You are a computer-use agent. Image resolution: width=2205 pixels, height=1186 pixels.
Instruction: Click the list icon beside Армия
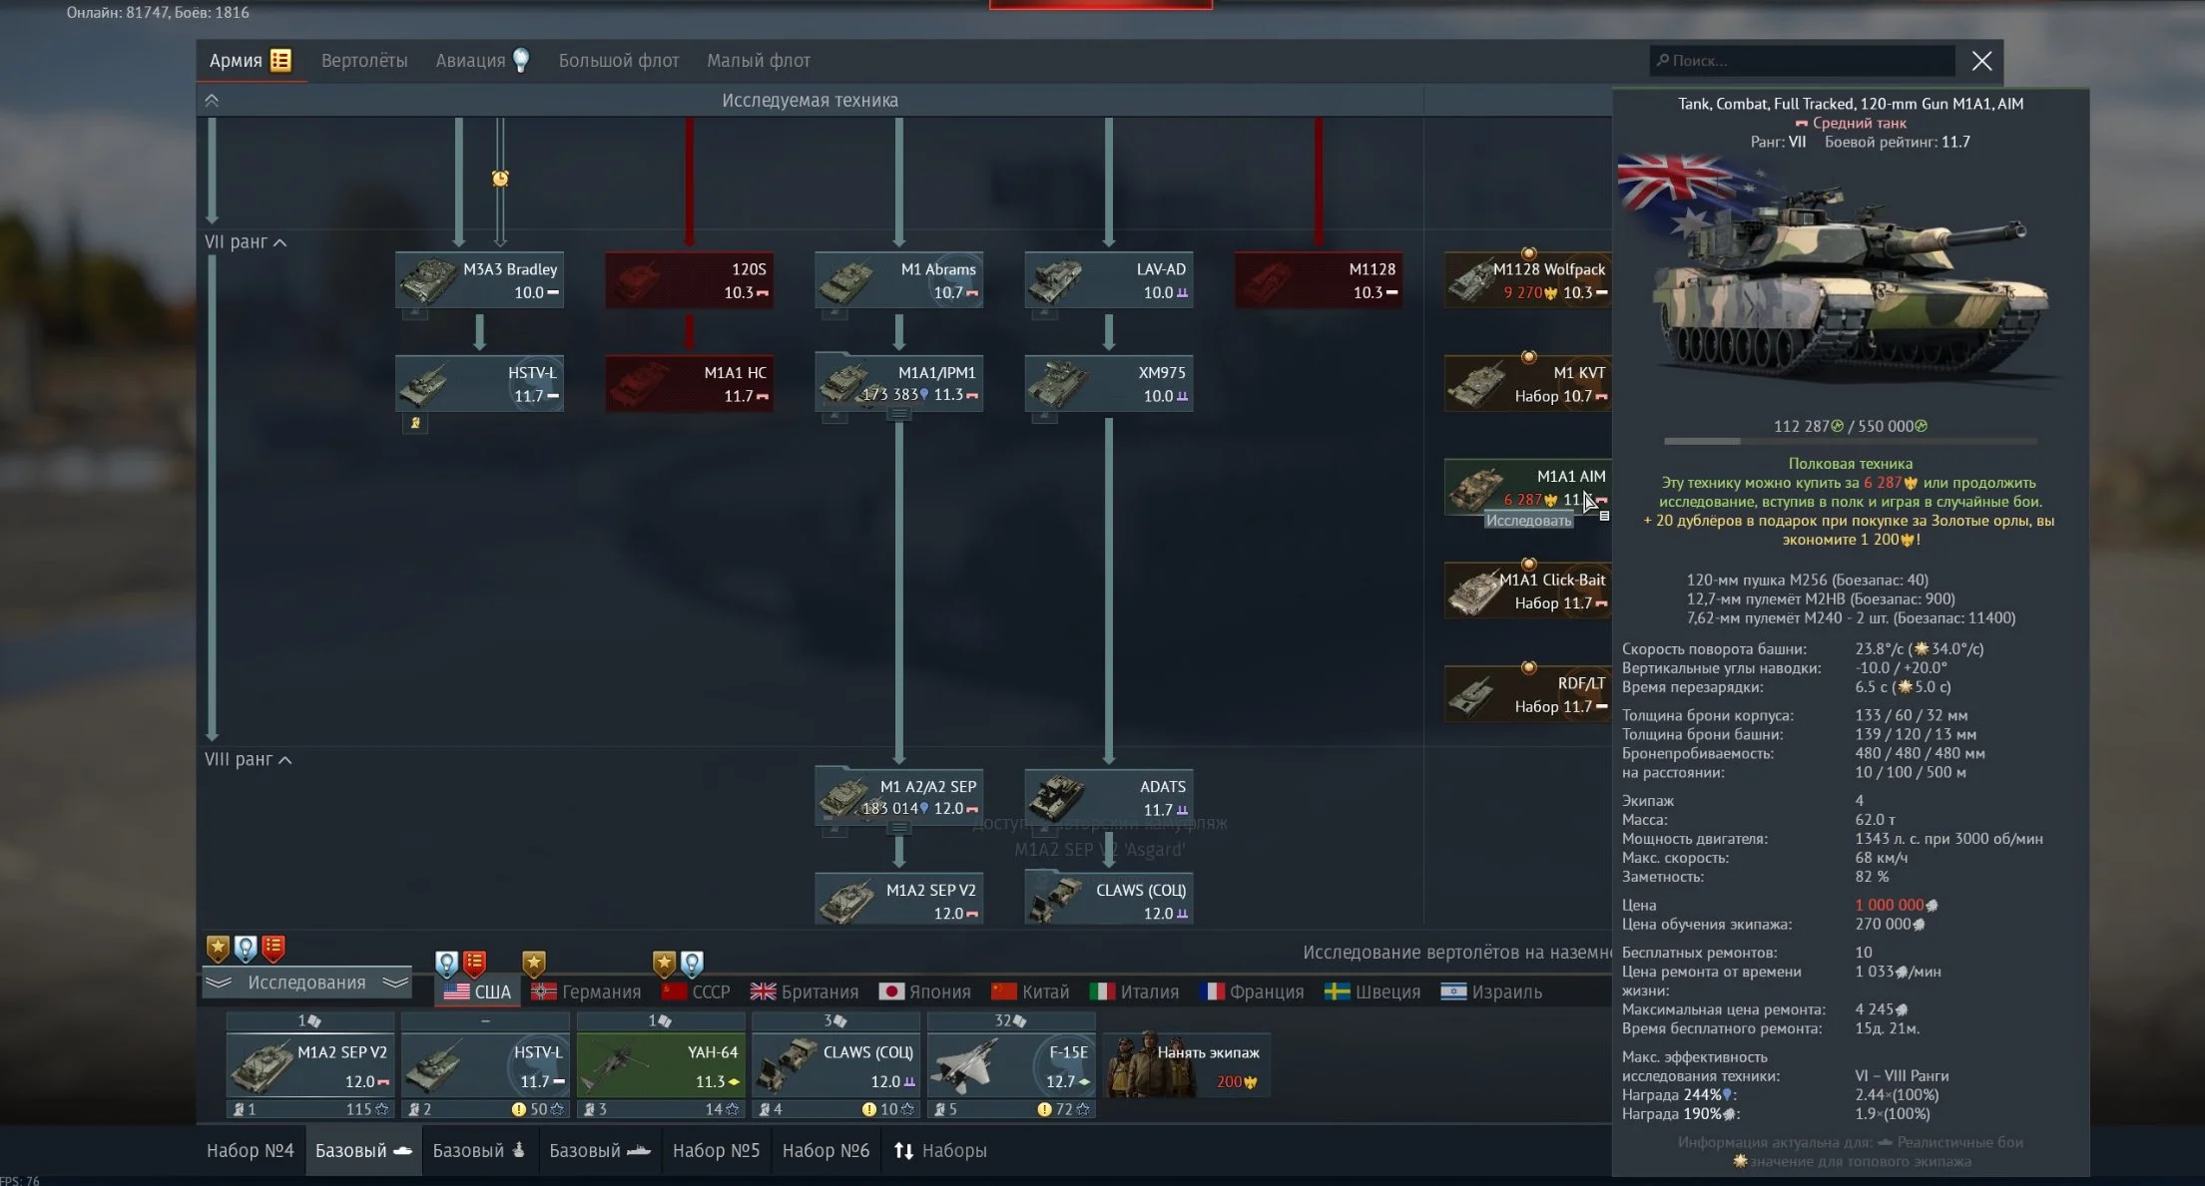pos(281,60)
